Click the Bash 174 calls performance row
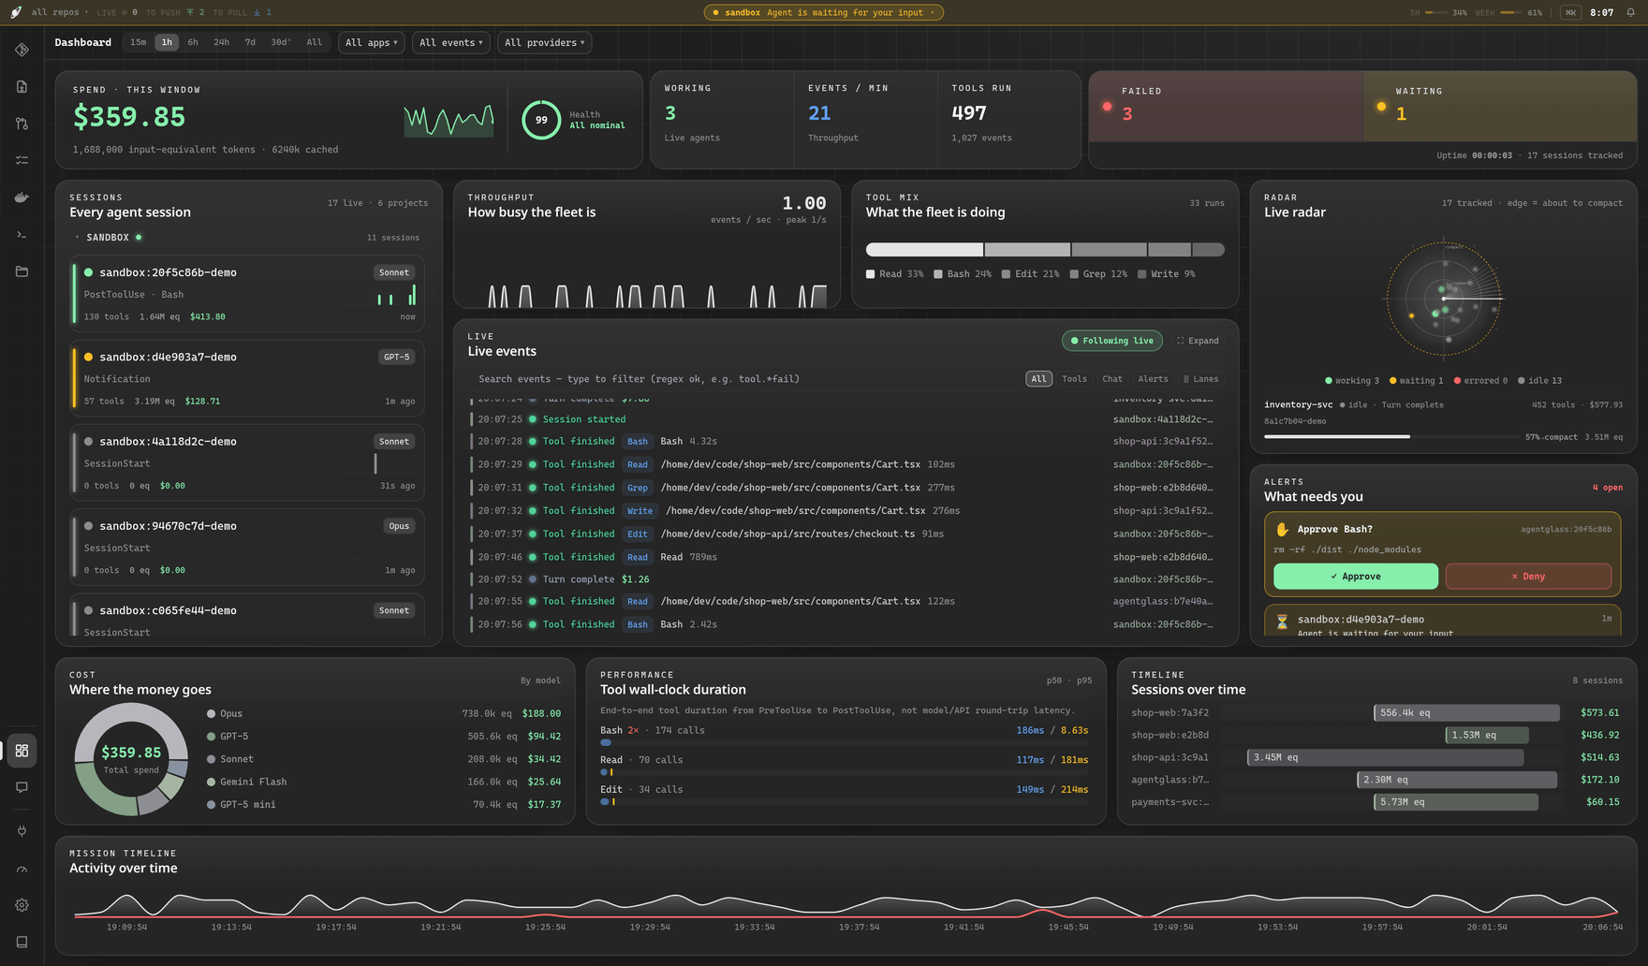1648x966 pixels. (844, 735)
